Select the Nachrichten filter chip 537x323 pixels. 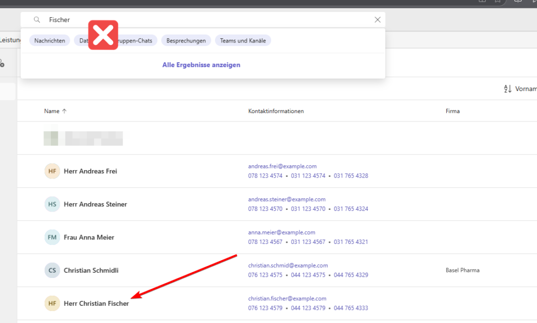tap(50, 40)
